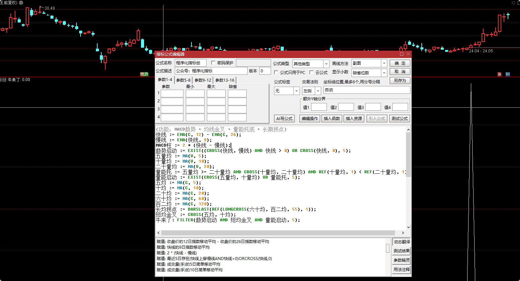Click the right arrow of horizontal code scrollbar
This screenshot has height=281, width=520.
click(x=403, y=233)
